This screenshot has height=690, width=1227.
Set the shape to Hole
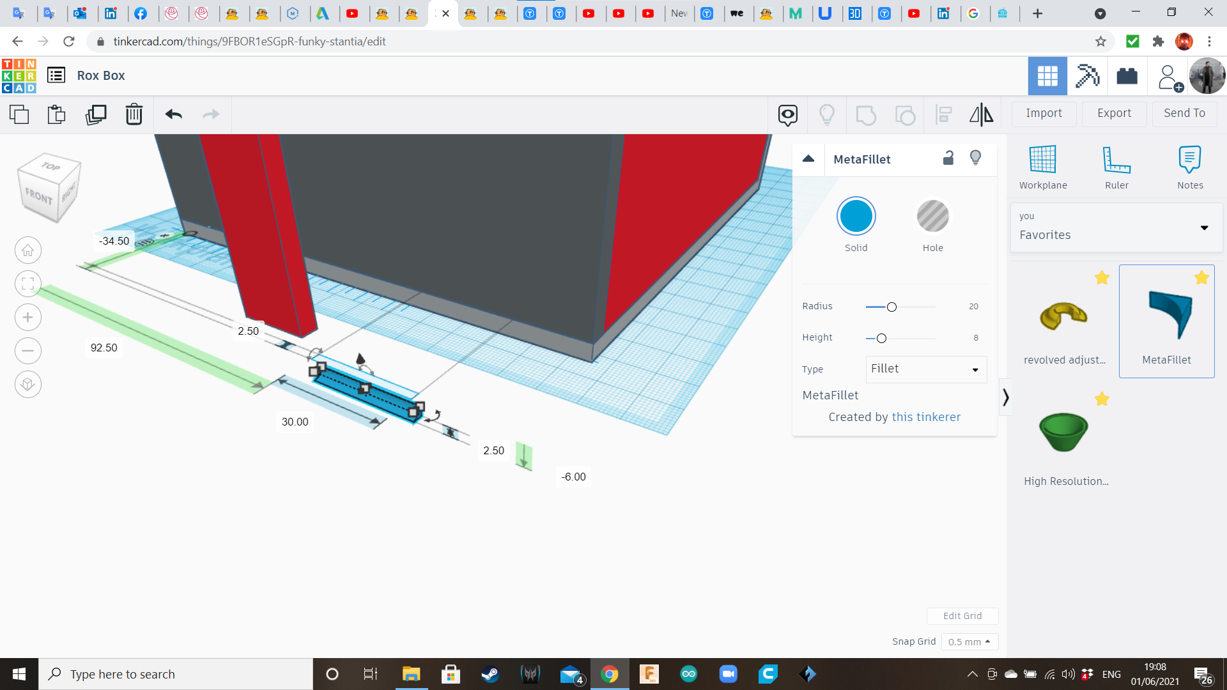click(932, 217)
